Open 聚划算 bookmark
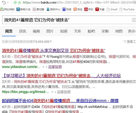The image size is (136, 113). (38, 9)
